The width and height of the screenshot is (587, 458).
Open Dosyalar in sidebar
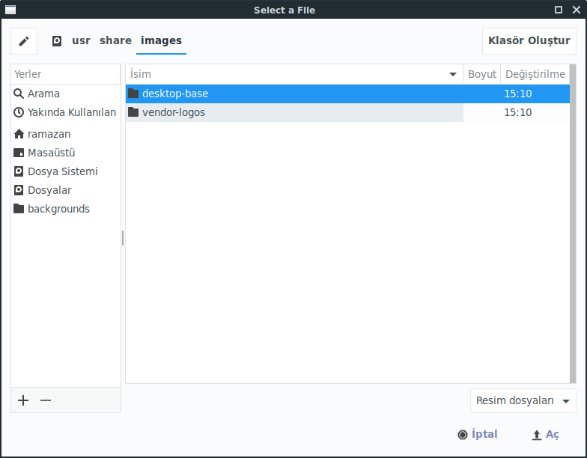point(66,190)
